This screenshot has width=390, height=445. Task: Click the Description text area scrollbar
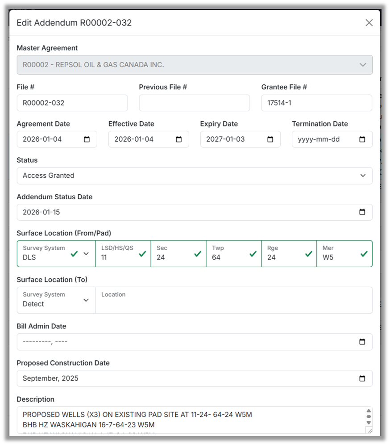coord(369,417)
